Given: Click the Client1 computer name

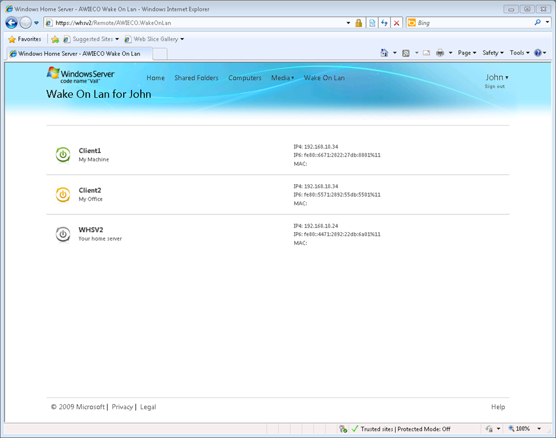Looking at the screenshot, I should point(90,151).
